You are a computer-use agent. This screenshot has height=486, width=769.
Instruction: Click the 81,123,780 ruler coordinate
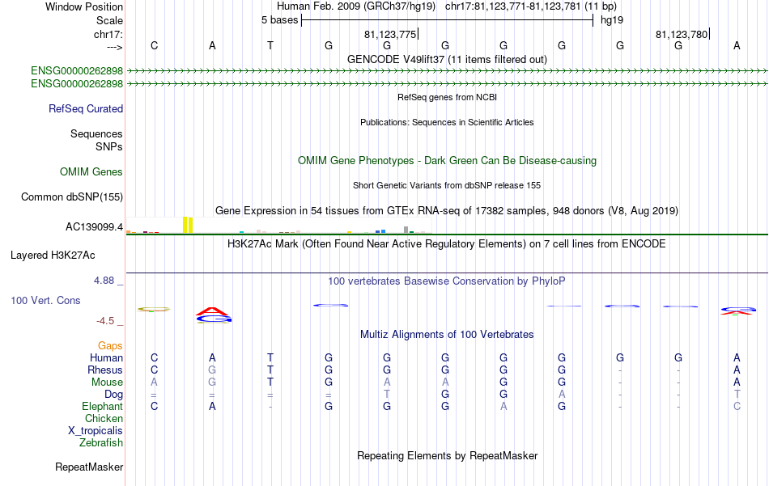click(x=682, y=34)
